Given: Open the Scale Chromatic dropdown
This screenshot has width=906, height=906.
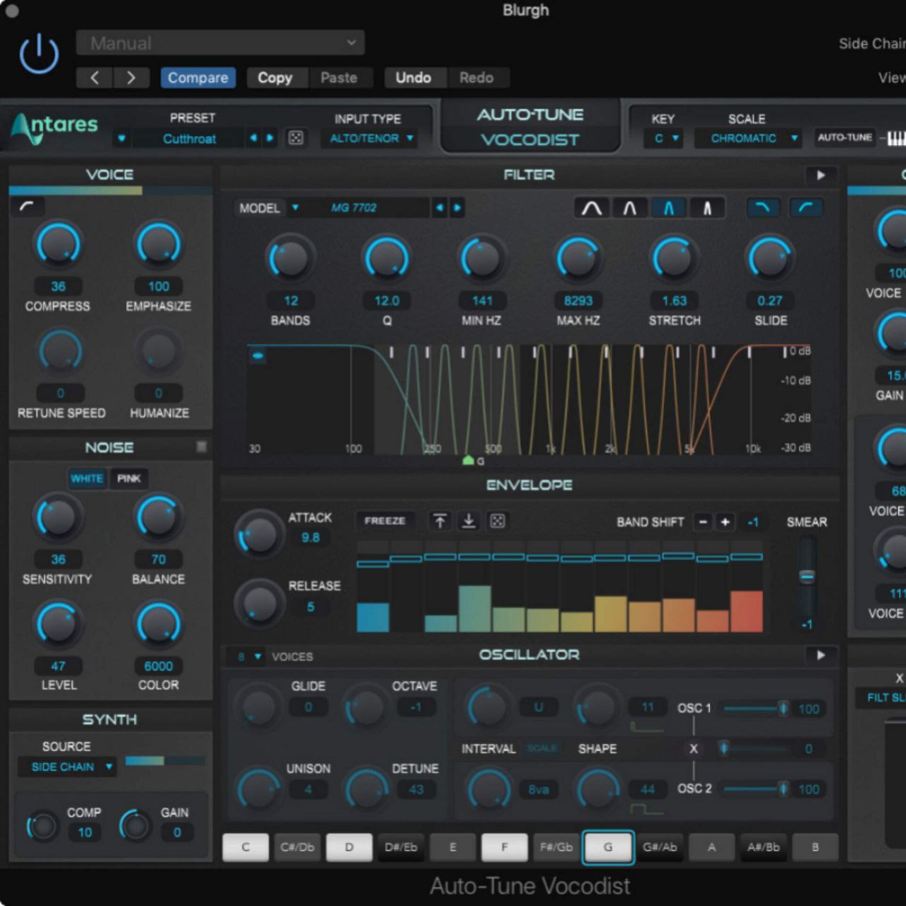Looking at the screenshot, I should pyautogui.click(x=750, y=138).
